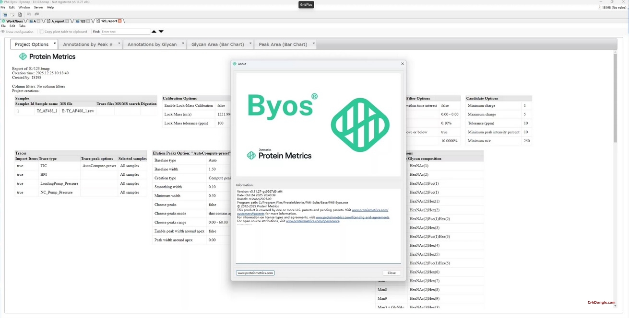Open the Workflows tab
Screen dimensions: 629x318
click(x=13, y=21)
